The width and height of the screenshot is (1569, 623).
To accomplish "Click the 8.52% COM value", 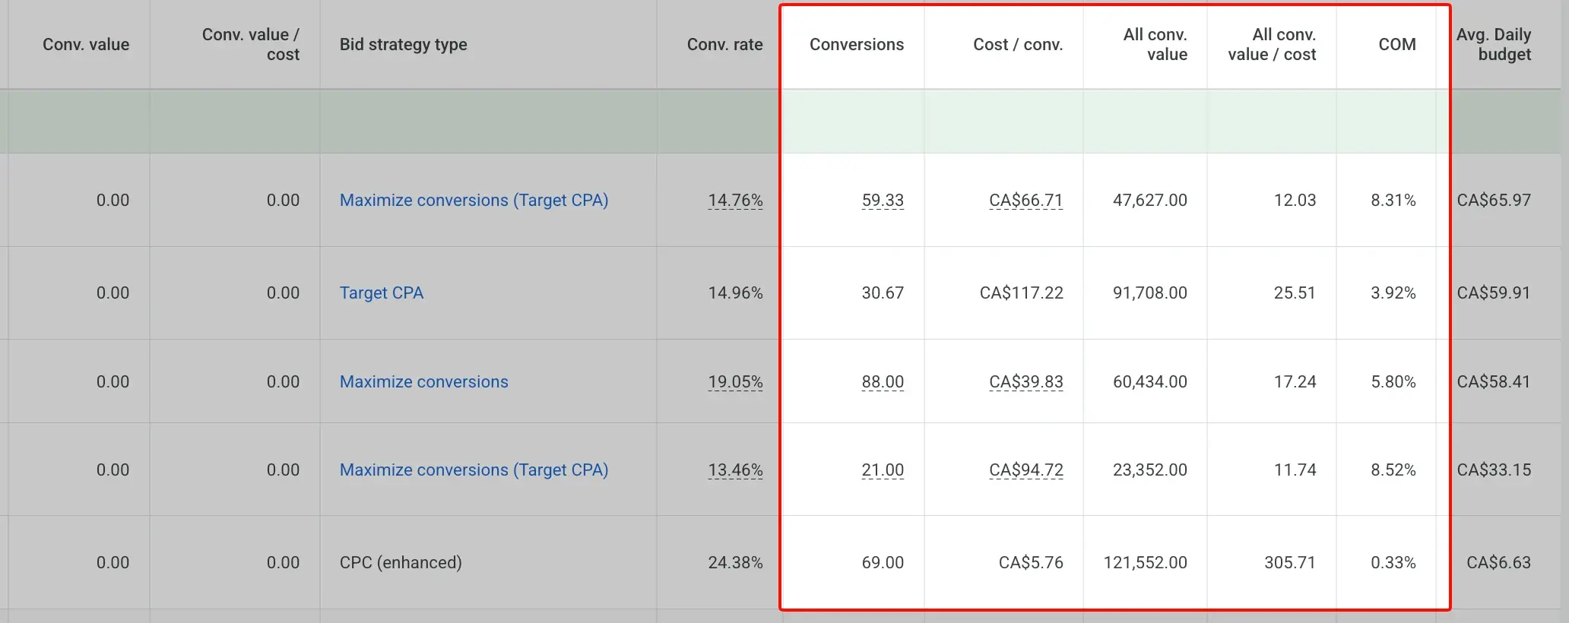I will pyautogui.click(x=1393, y=470).
